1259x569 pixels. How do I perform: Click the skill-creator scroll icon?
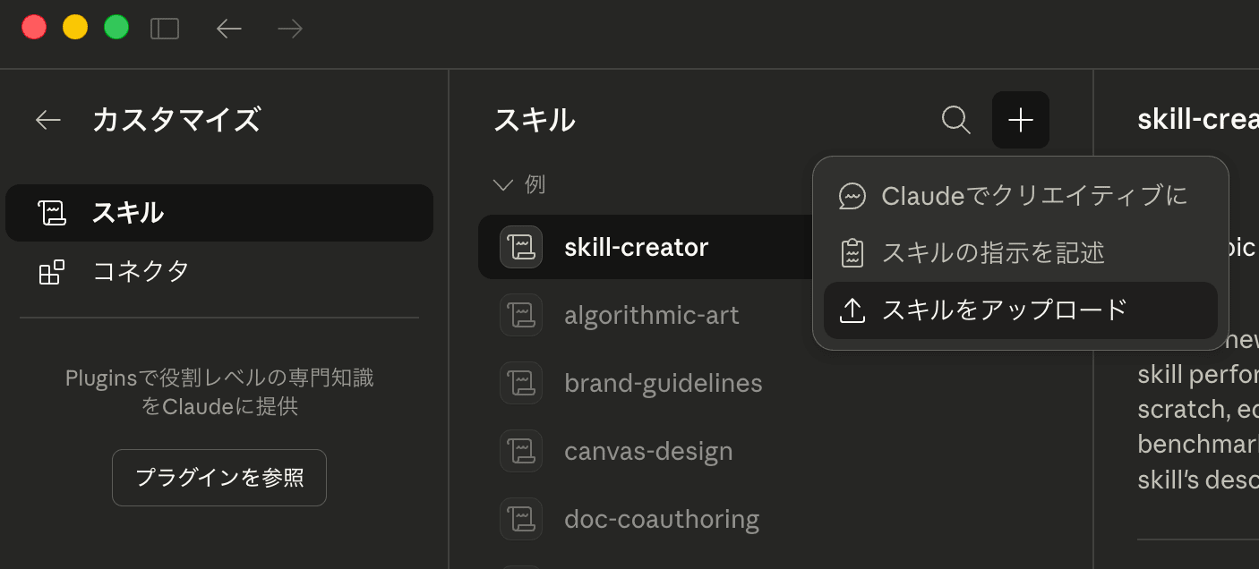pos(521,247)
